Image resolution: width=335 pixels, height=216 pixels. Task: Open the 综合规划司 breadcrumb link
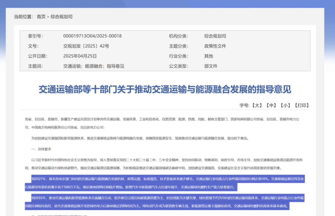61,17
